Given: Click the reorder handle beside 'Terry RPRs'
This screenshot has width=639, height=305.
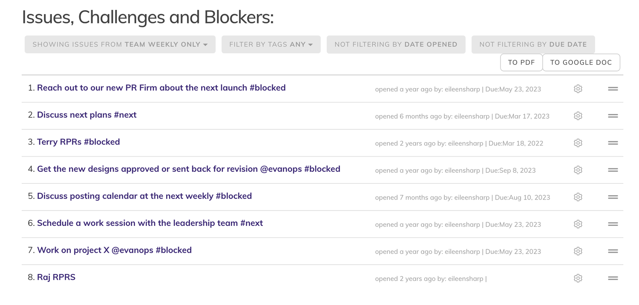Looking at the screenshot, I should click(613, 143).
